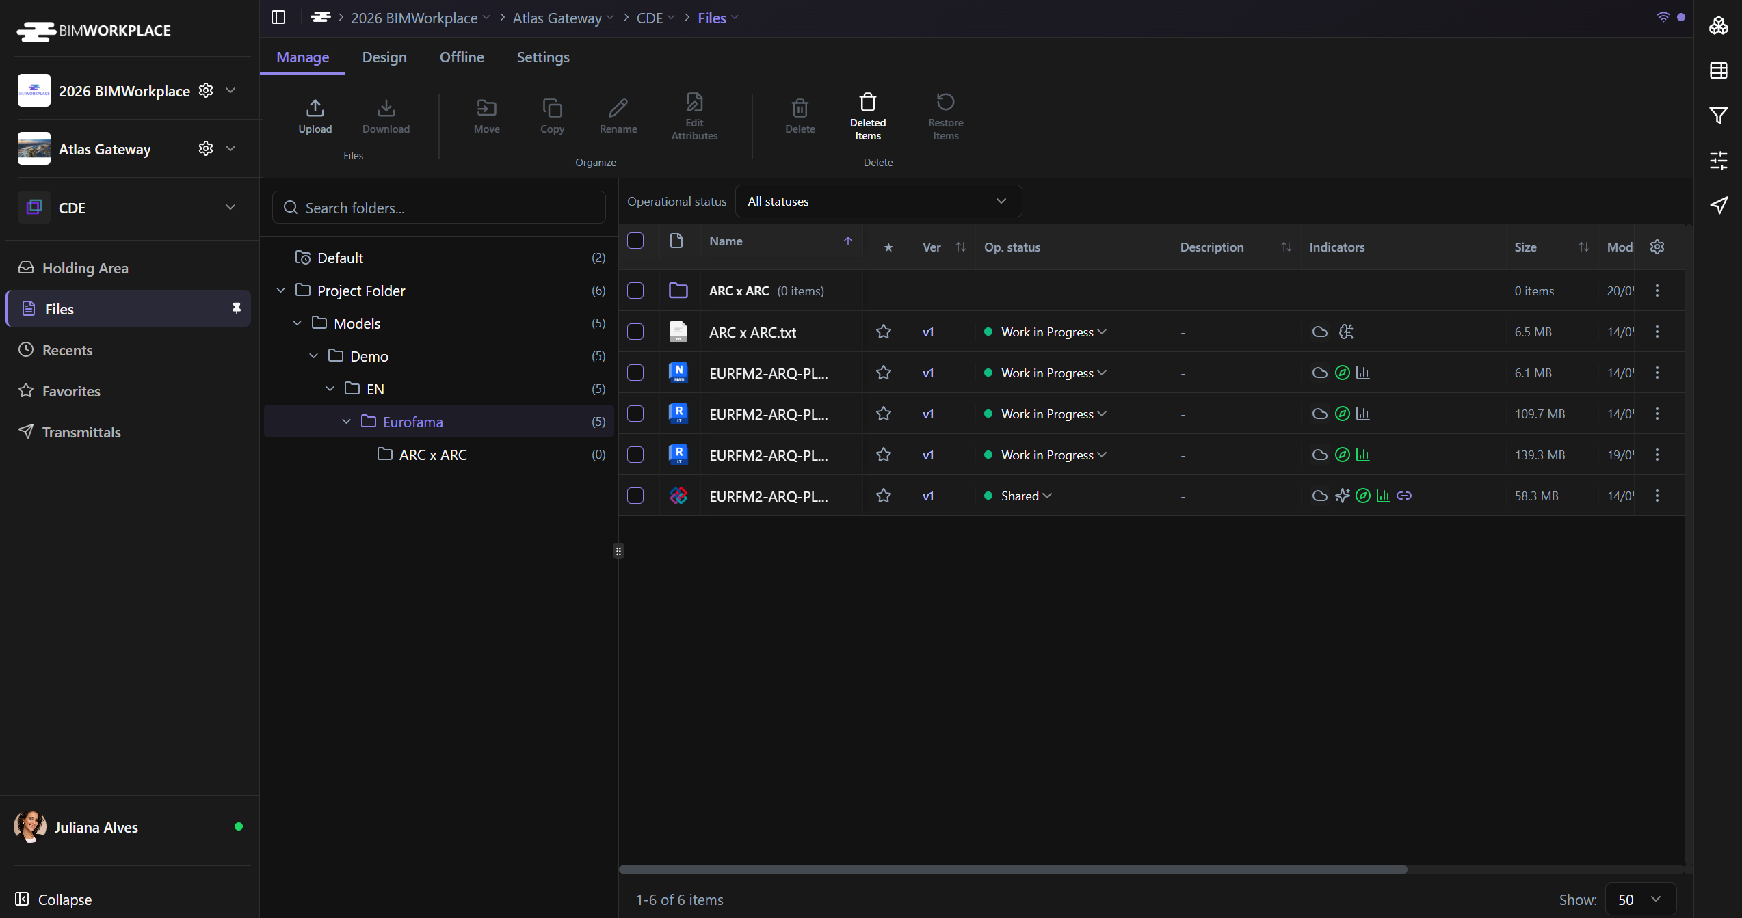Click the Copy toolbar icon
Viewport: 1742px width, 918px height.
click(552, 108)
